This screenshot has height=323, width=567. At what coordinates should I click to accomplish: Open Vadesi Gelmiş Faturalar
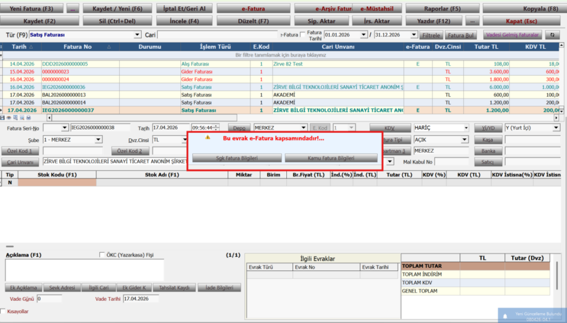pyautogui.click(x=512, y=35)
